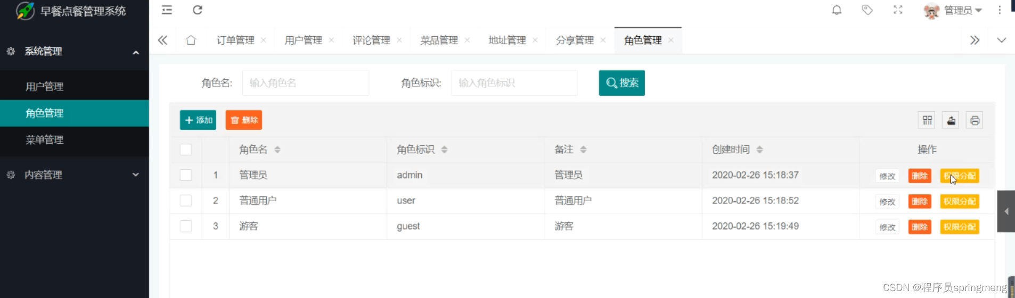The image size is (1015, 298).
Task: Export table data with export icon
Action: (x=951, y=120)
